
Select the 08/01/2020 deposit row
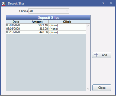(46, 25)
